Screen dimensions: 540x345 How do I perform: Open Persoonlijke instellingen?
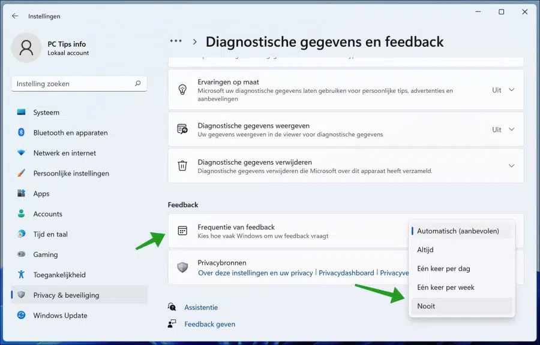(80, 173)
